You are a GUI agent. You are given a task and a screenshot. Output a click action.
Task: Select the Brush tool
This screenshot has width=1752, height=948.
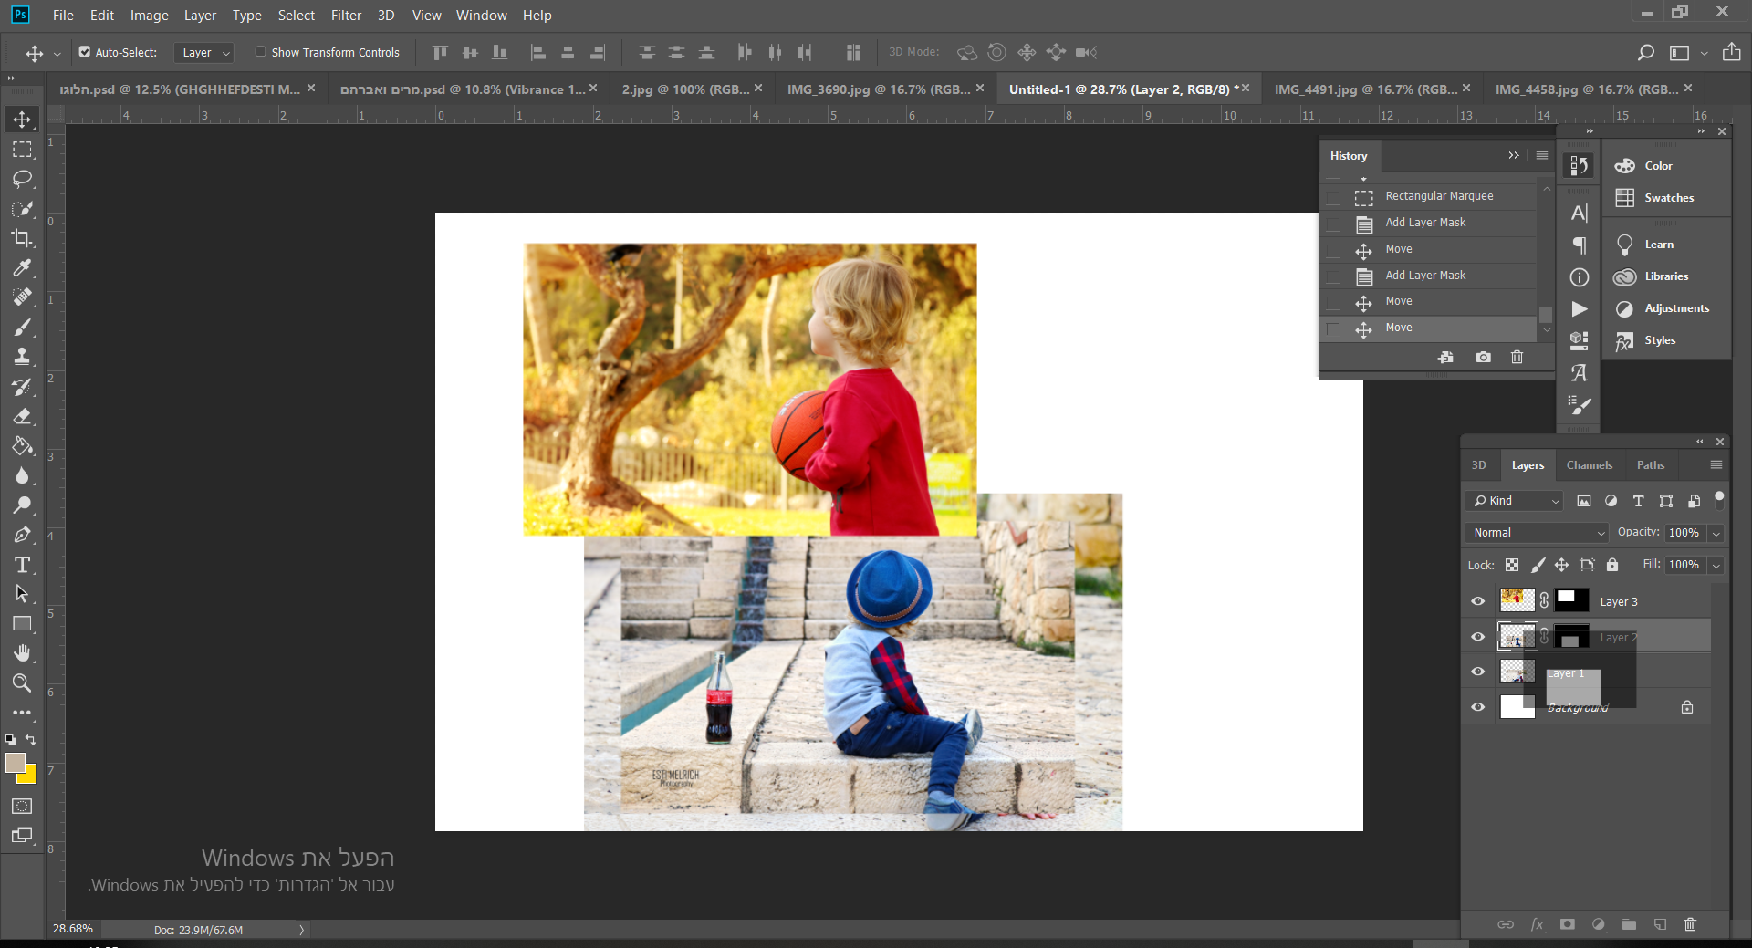[22, 327]
